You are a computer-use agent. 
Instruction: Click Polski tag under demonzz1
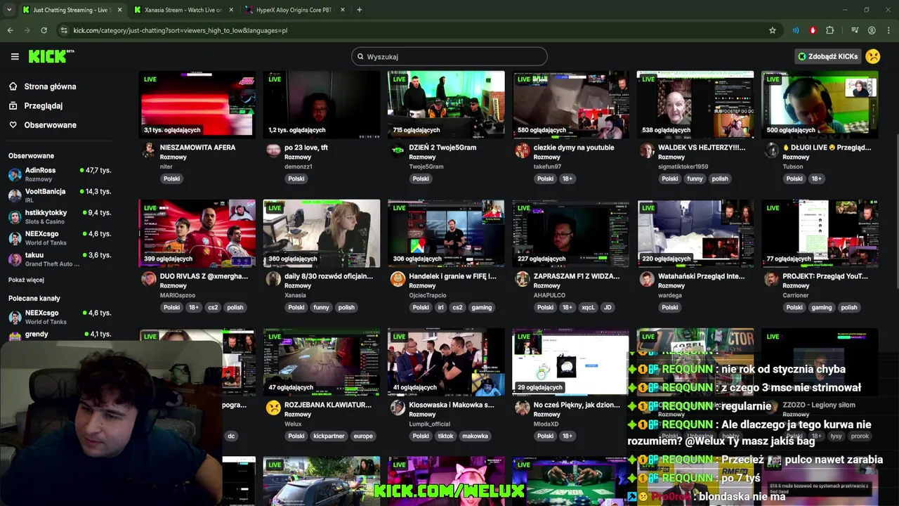coord(296,179)
